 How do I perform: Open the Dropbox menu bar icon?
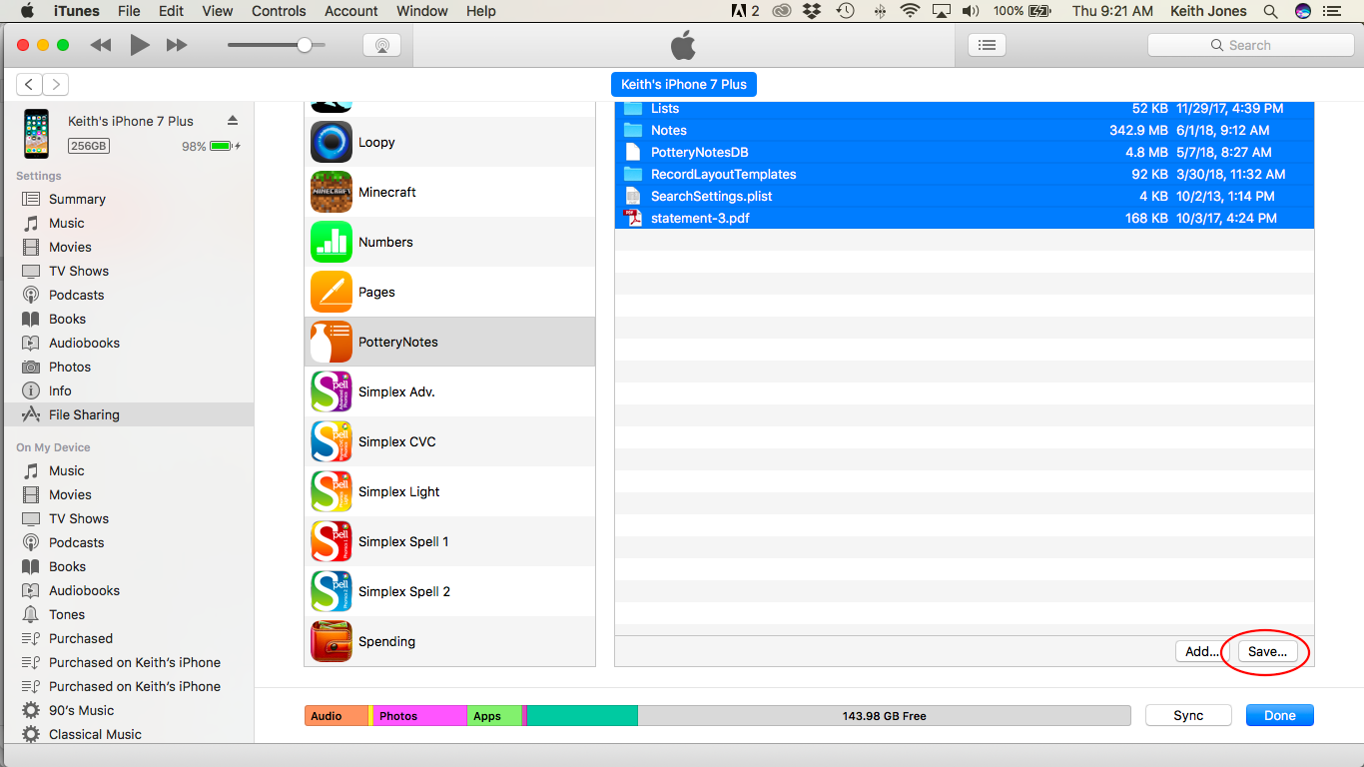[x=812, y=11]
